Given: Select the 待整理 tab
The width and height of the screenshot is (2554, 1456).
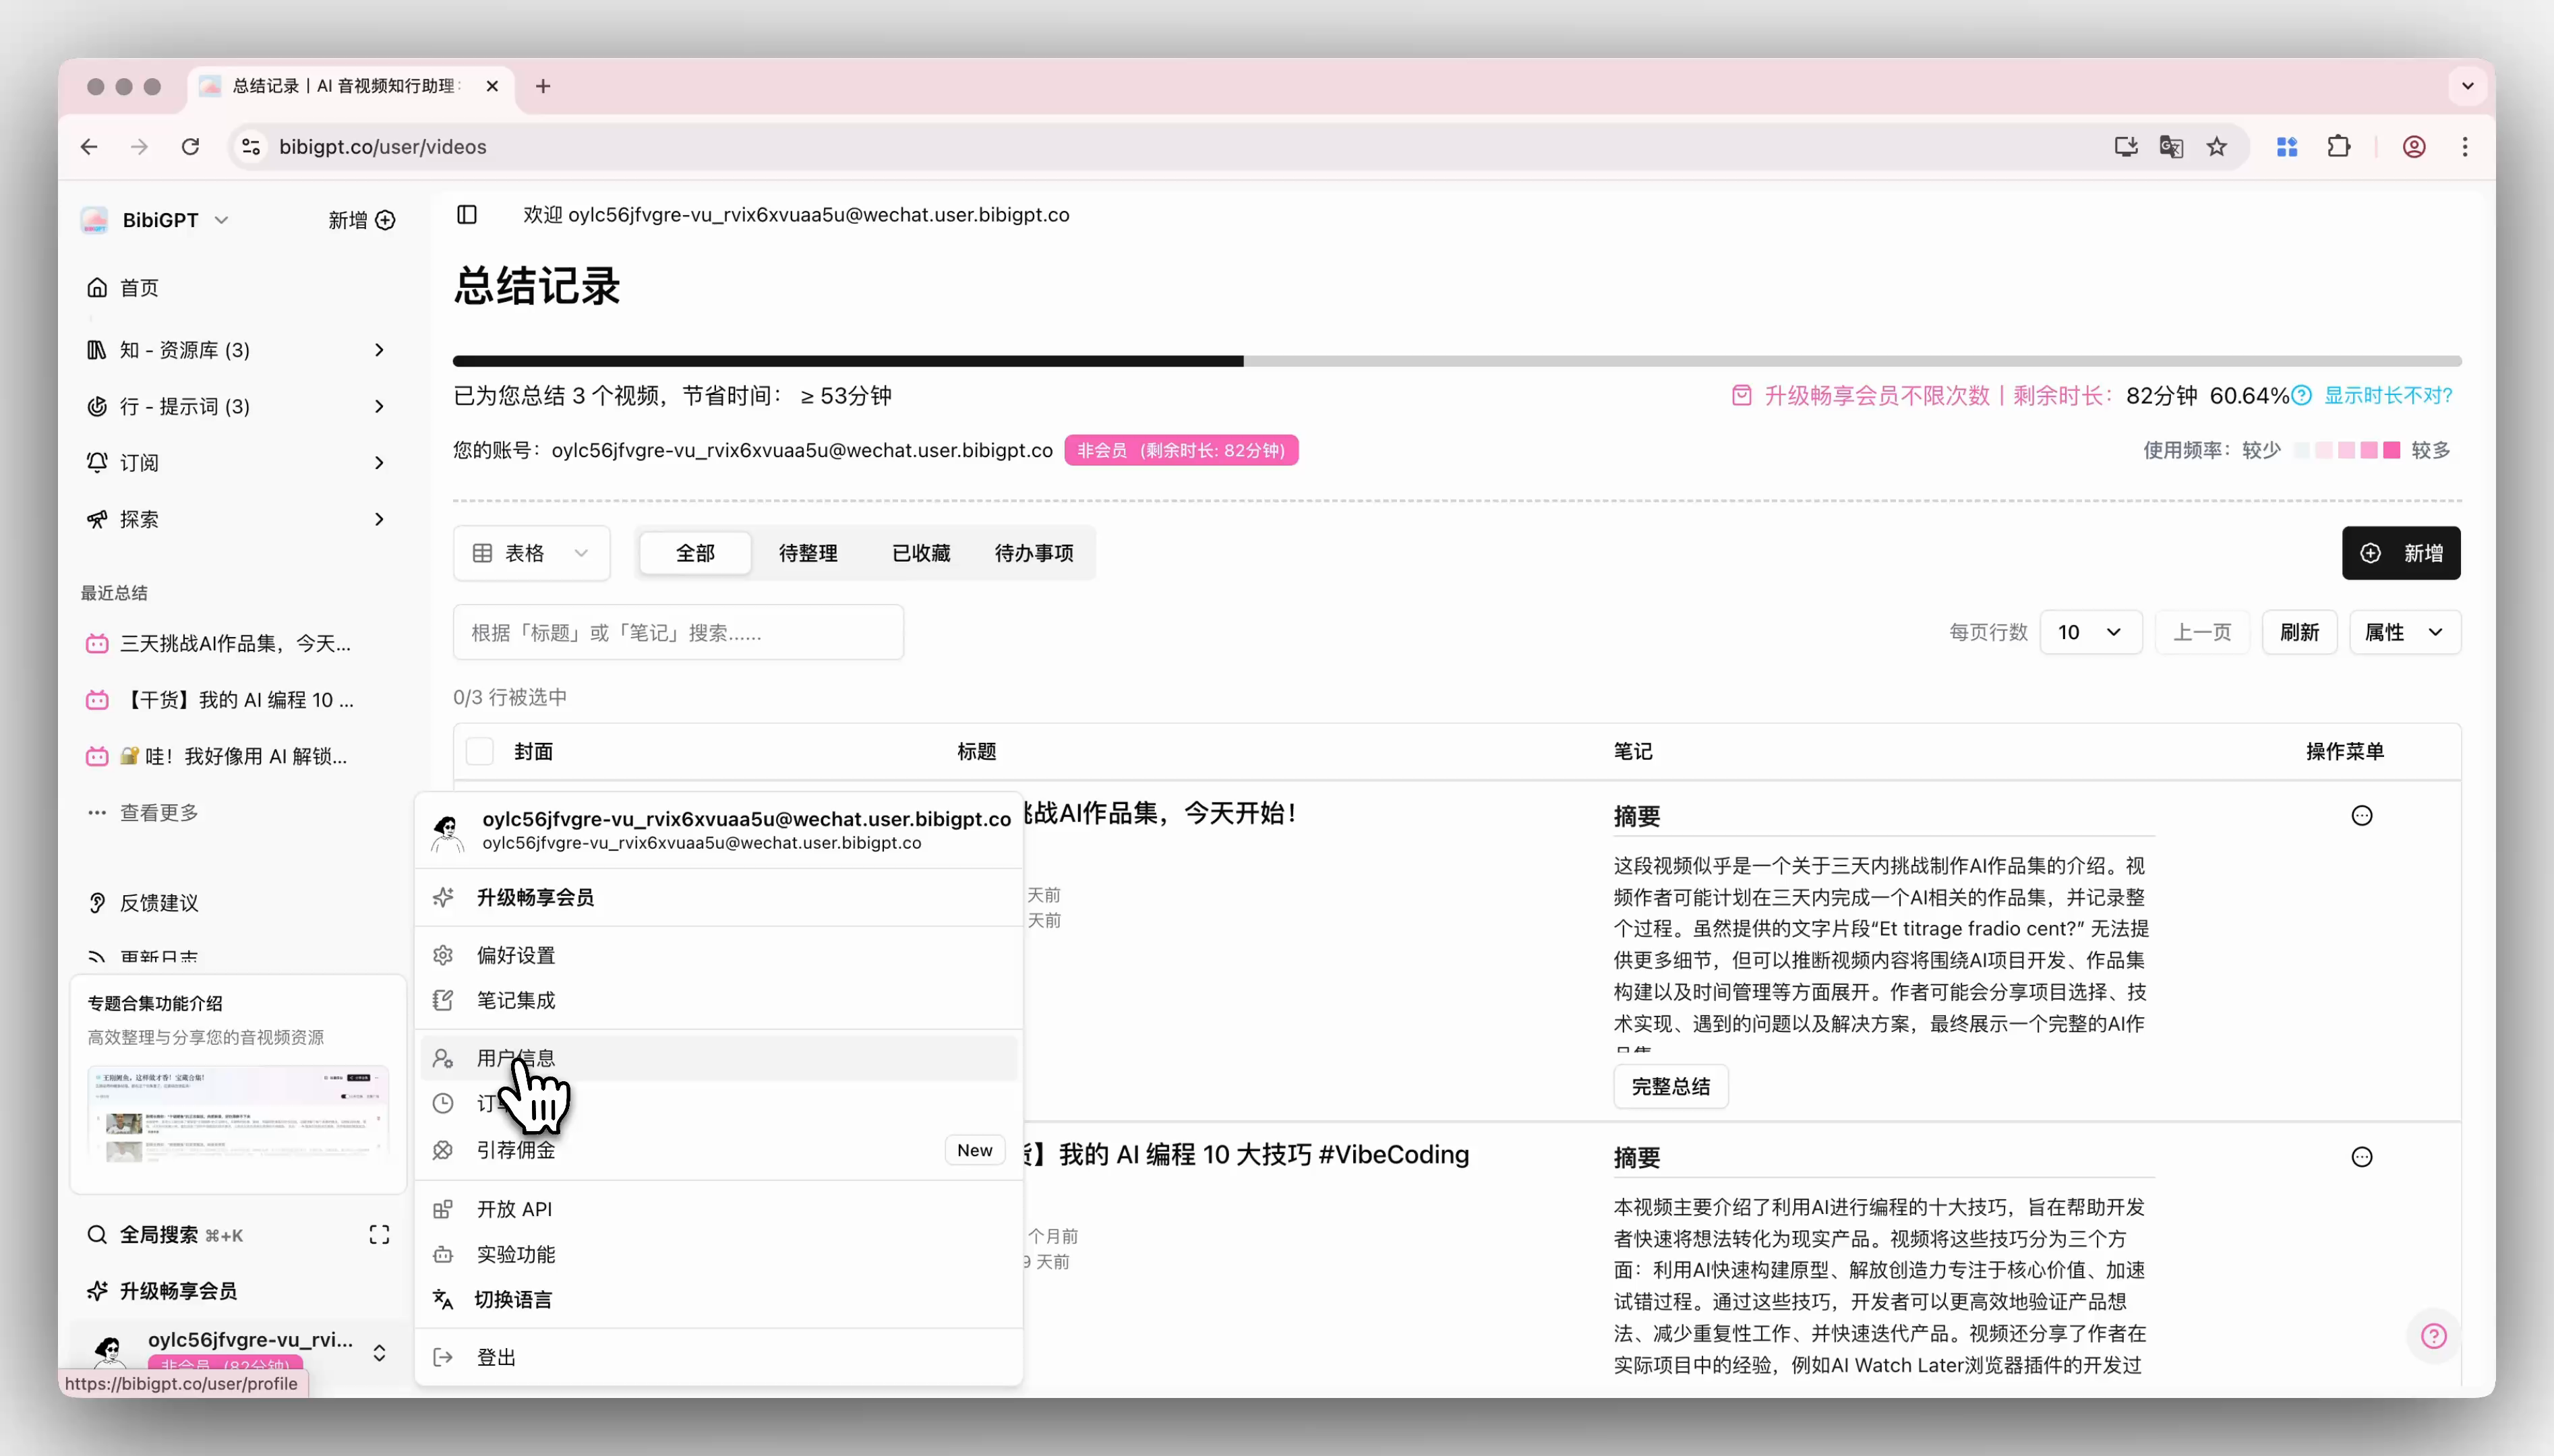Looking at the screenshot, I should (808, 553).
